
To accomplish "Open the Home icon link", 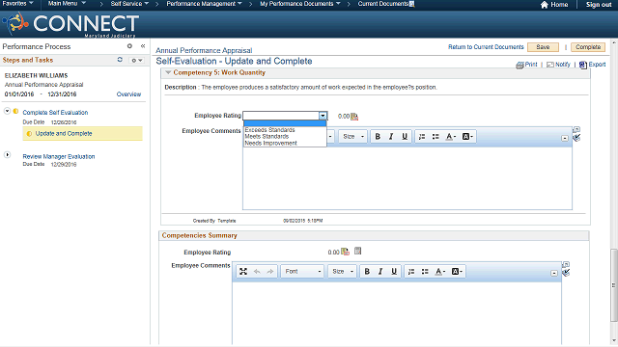I will pyautogui.click(x=545, y=5).
